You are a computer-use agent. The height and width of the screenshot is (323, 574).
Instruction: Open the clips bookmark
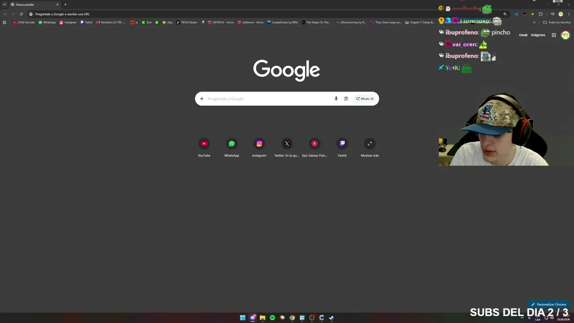click(x=168, y=22)
